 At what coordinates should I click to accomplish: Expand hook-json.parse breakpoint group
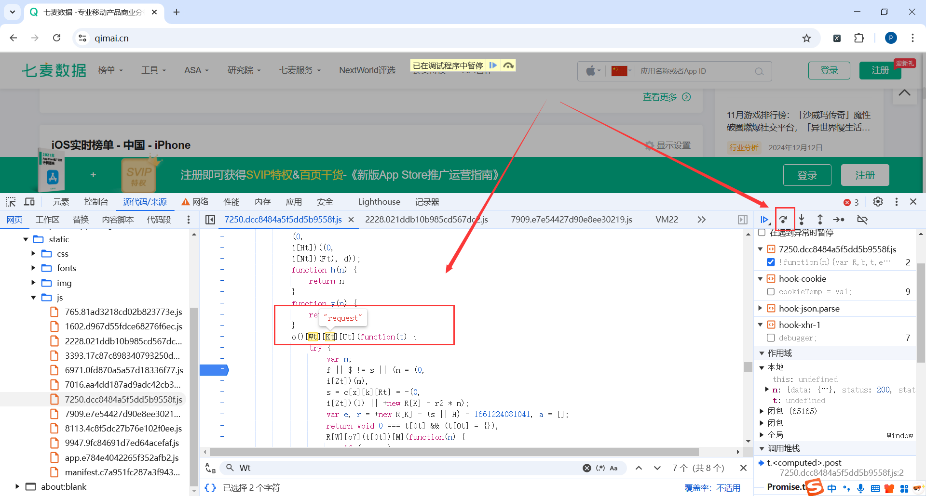point(761,308)
